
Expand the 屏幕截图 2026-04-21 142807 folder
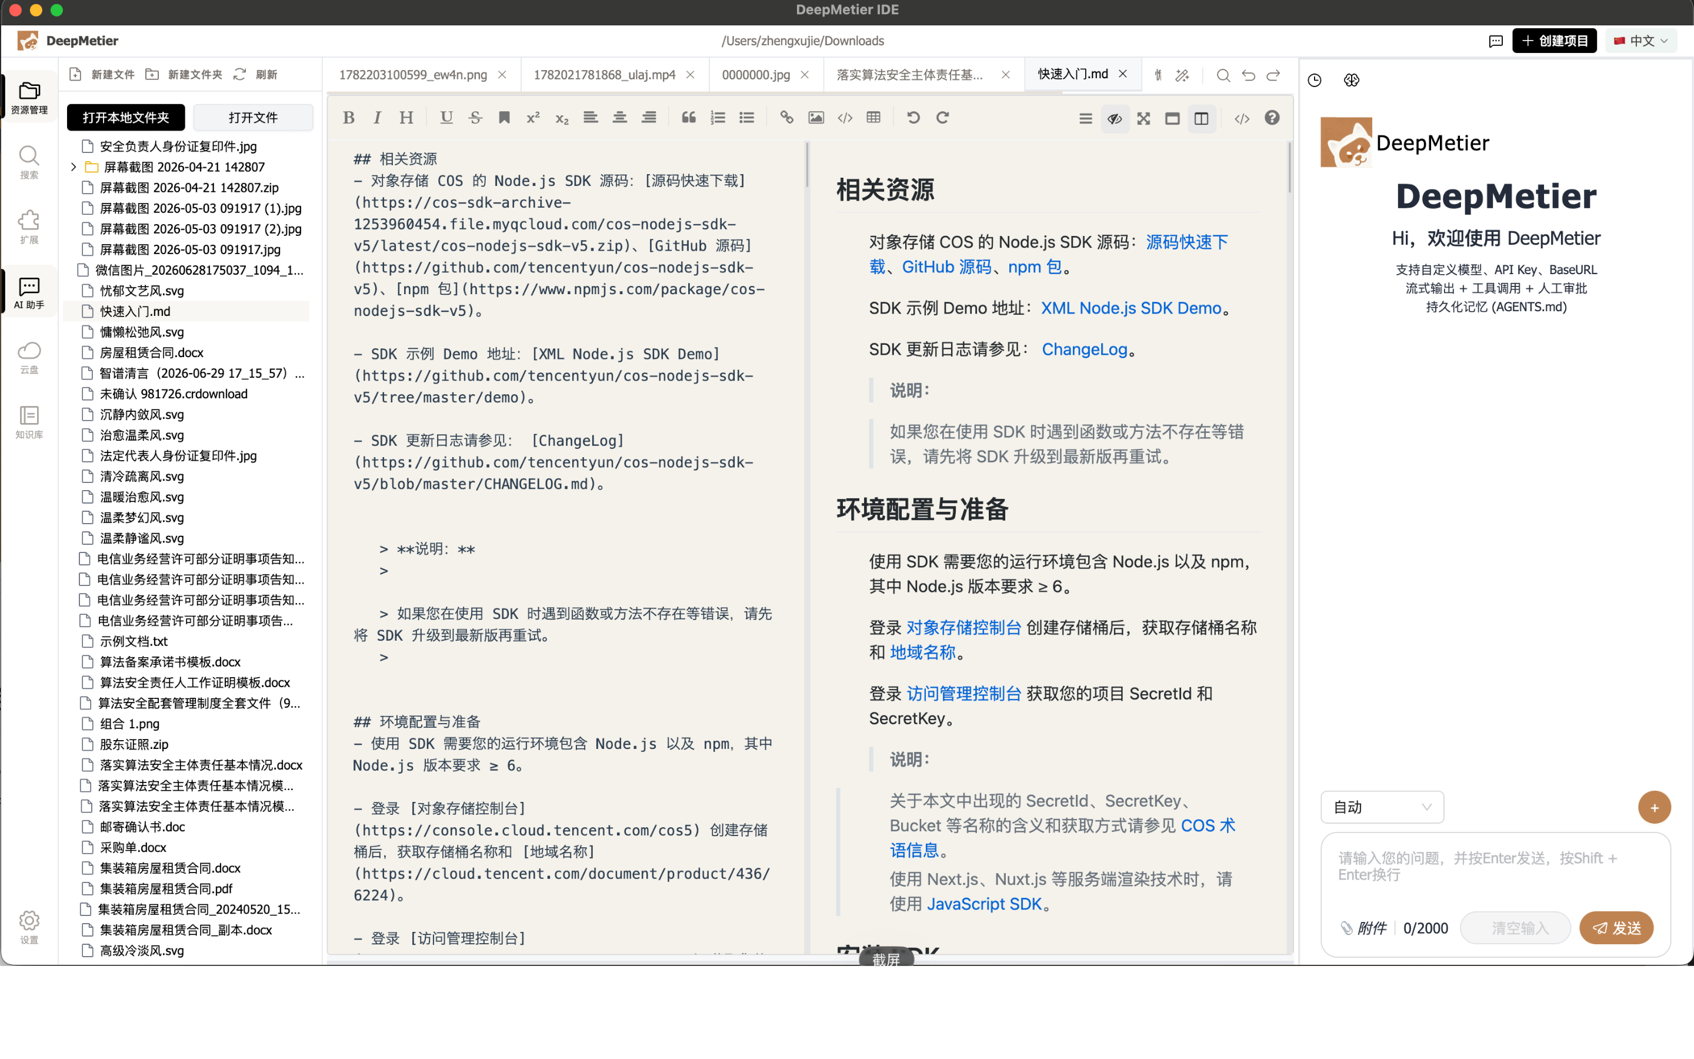click(74, 166)
